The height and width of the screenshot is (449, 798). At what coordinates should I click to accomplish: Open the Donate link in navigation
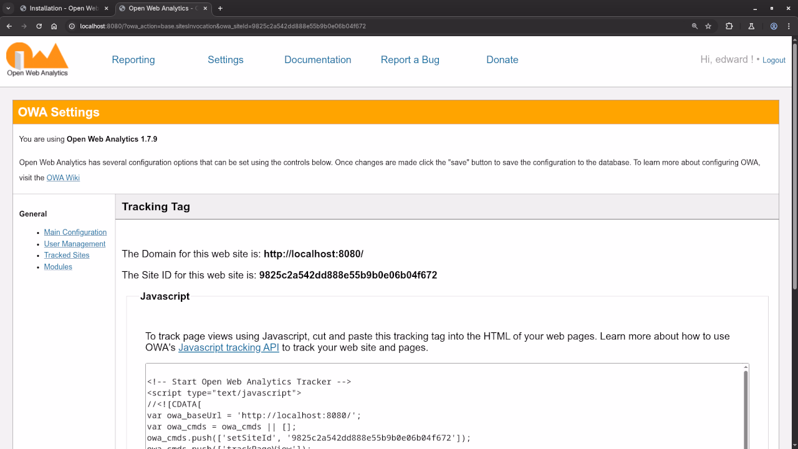(502, 60)
